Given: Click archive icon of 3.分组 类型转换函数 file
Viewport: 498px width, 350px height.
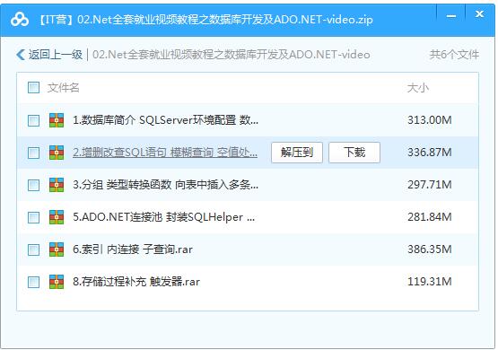Looking at the screenshot, I should pyautogui.click(x=57, y=185).
